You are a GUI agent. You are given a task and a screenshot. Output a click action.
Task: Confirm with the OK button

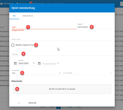(x=19, y=103)
